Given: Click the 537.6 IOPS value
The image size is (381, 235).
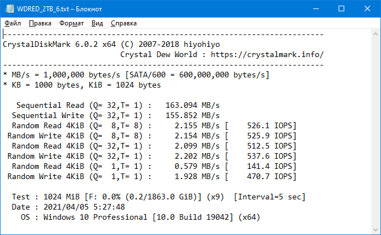Looking at the screenshot, I should (270, 156).
